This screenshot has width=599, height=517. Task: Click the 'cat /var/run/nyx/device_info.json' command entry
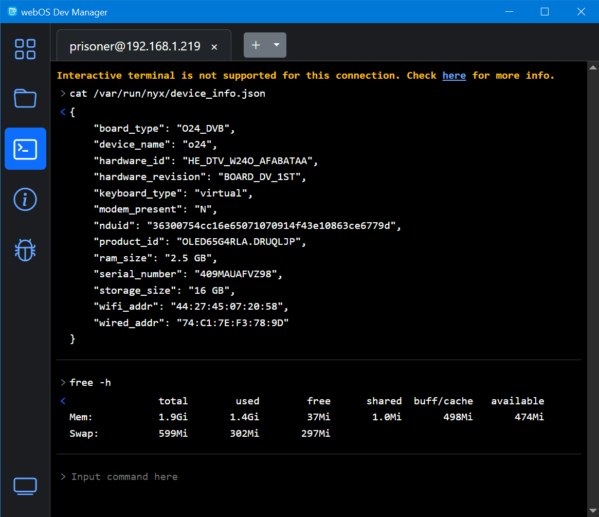pos(168,94)
